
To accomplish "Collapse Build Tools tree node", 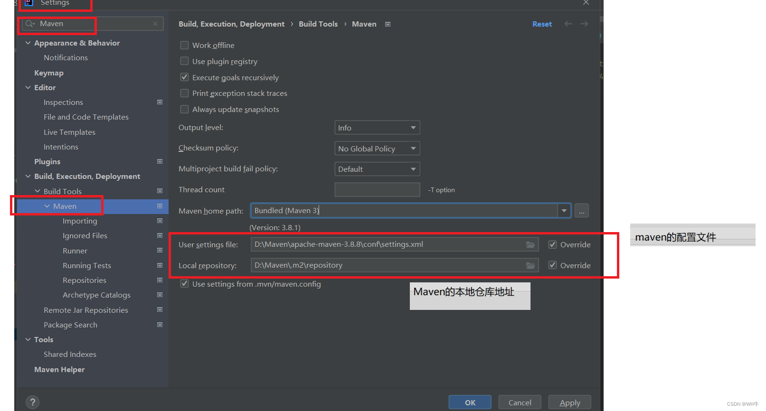I will 38,191.
